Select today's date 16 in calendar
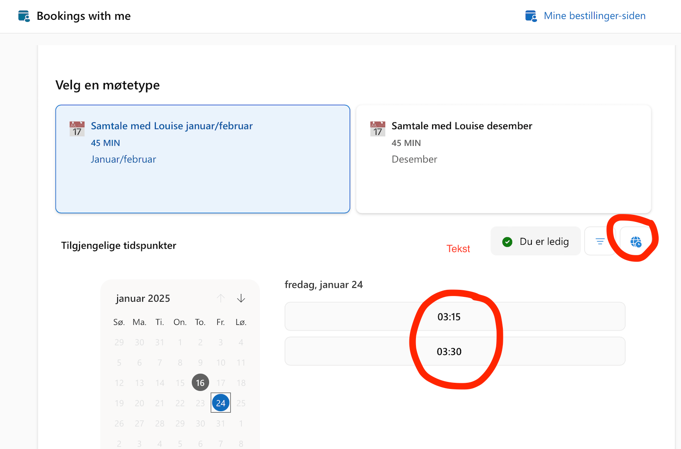 click(x=200, y=383)
